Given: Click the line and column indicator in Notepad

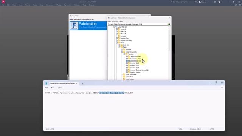Looking at the screenshot, I should (50, 129).
